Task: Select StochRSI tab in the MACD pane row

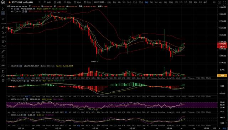Action: pyautogui.click(x=104, y=96)
